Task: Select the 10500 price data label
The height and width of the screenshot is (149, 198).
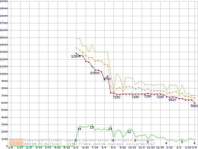Action: coord(95,73)
